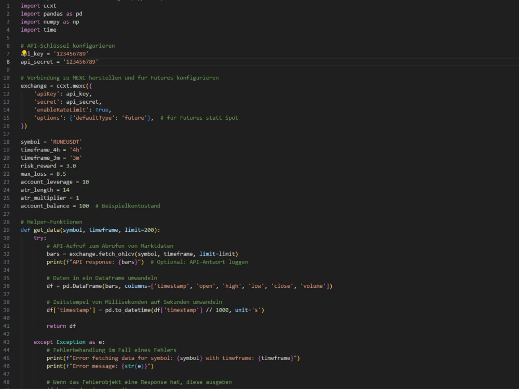The image size is (519, 389).
Task: Click the comment '# Daten in ein DataFrame umwandeln'
Action: (x=102, y=278)
